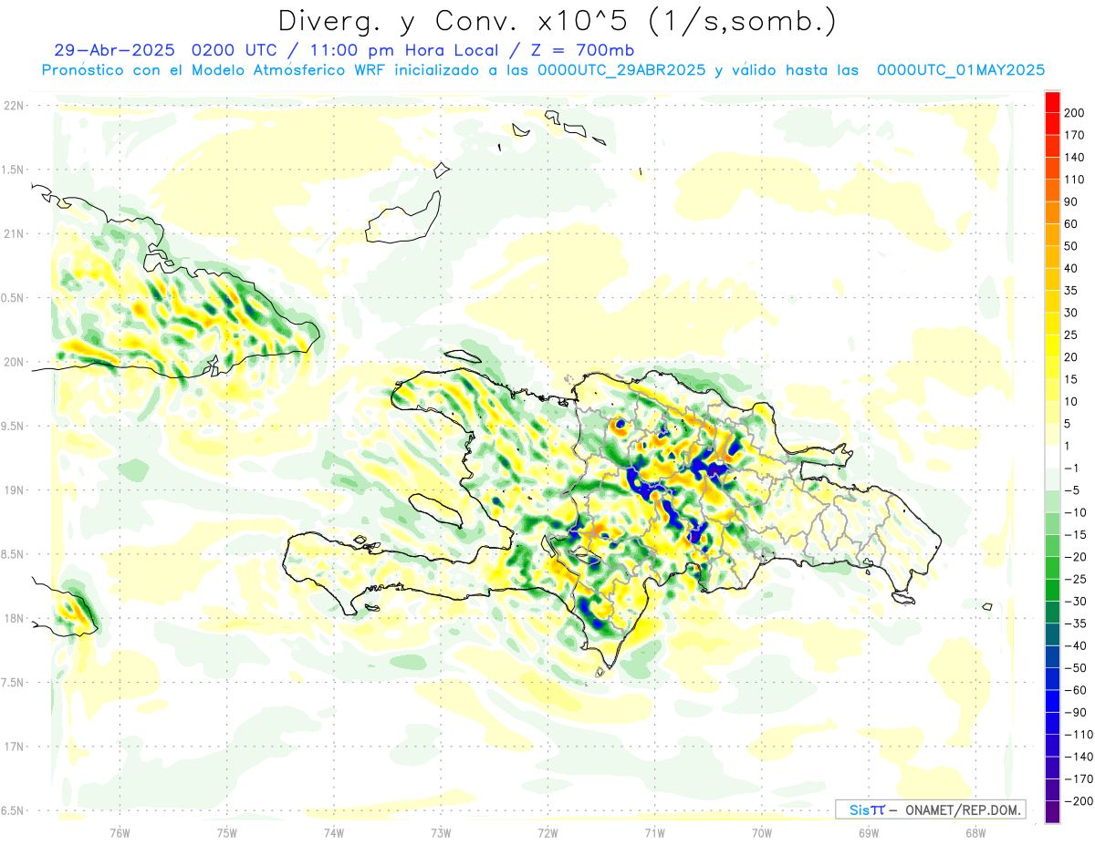Click the positive '15' color scale label
This screenshot has height=845, width=1095.
pyautogui.click(x=1071, y=380)
